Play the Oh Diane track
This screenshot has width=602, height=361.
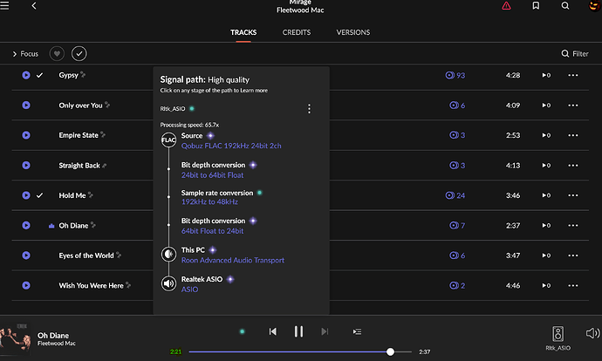[x=26, y=225]
